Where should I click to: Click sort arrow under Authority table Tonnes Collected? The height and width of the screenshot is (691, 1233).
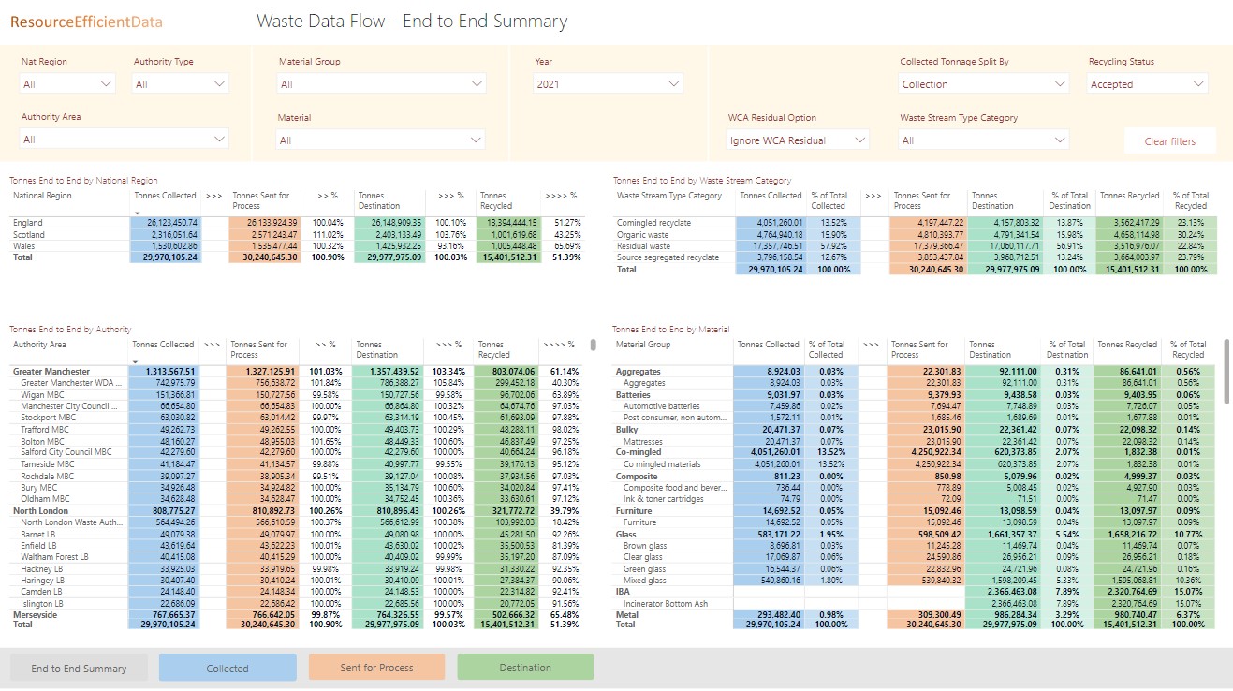134,361
